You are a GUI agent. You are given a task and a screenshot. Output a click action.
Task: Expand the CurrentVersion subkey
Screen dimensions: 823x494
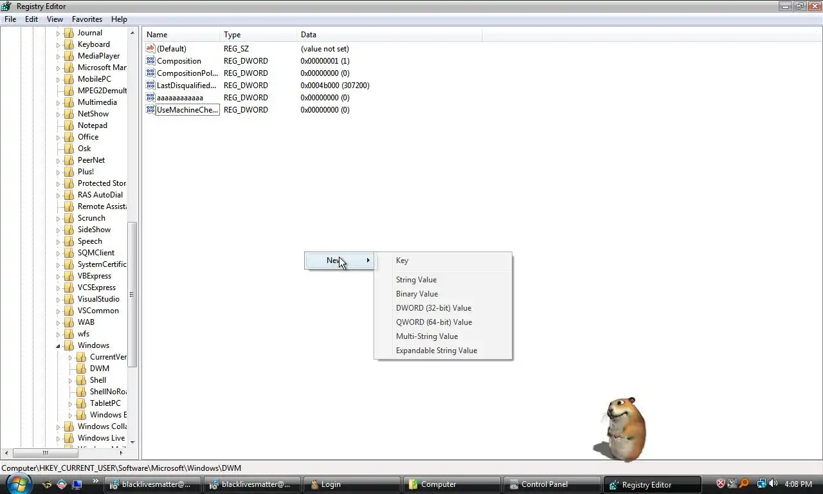(x=70, y=357)
